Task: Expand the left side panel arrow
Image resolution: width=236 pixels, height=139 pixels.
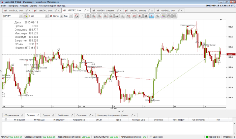Action: click(1, 71)
